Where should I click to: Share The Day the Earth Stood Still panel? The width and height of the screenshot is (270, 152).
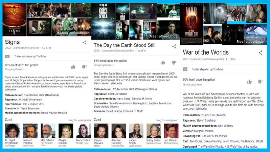coord(174,46)
